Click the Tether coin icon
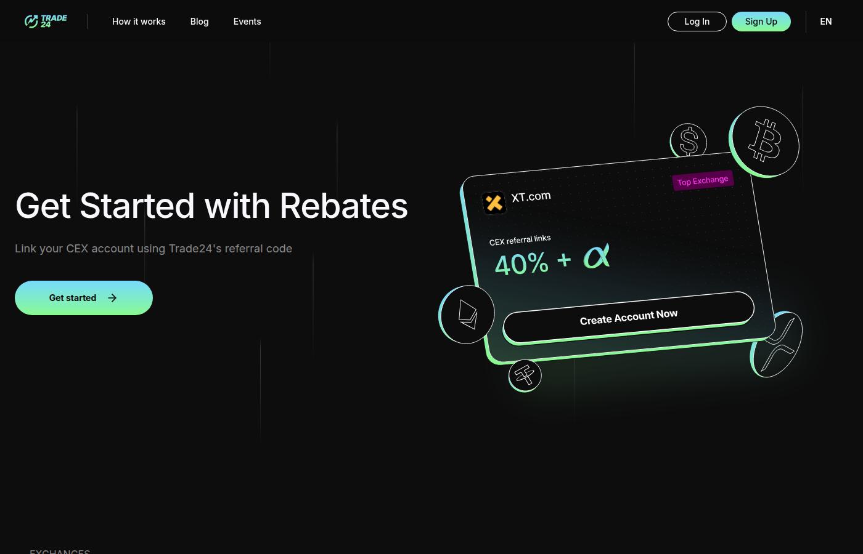 [x=525, y=375]
